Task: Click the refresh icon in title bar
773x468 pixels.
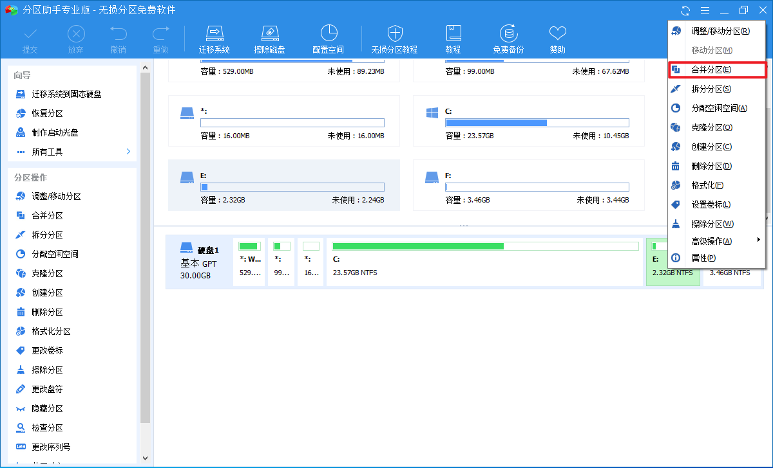Action: (685, 11)
